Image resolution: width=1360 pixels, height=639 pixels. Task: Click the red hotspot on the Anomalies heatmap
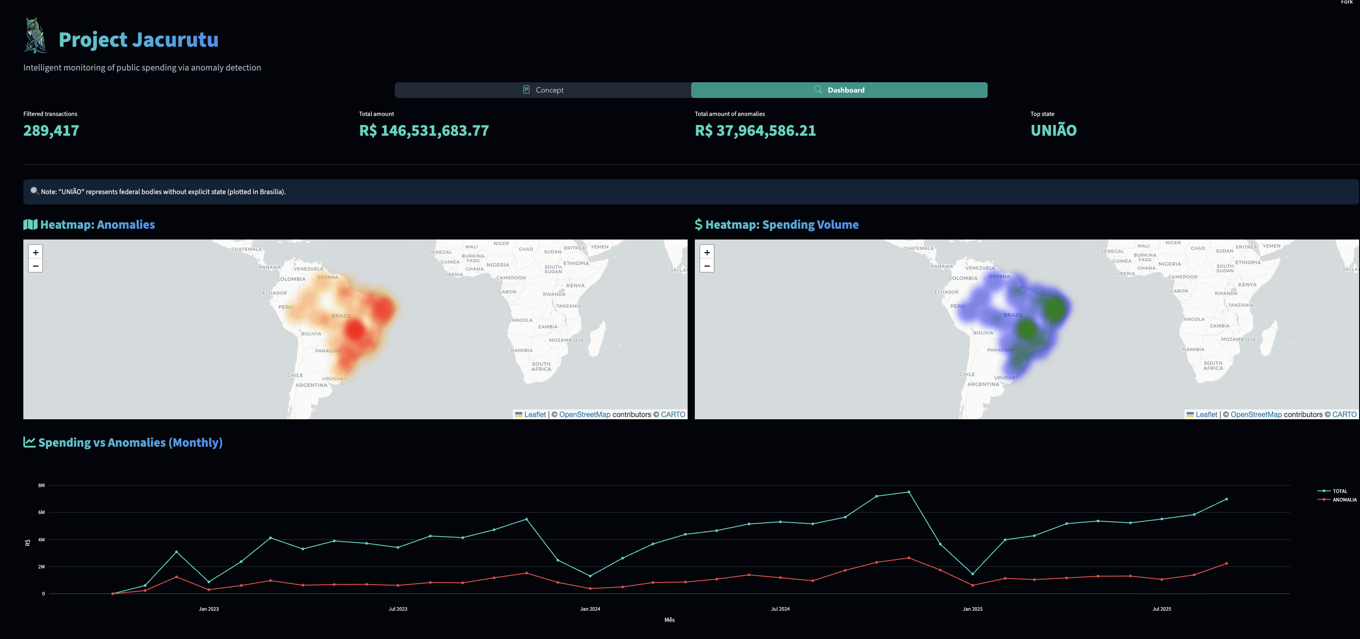(x=355, y=331)
